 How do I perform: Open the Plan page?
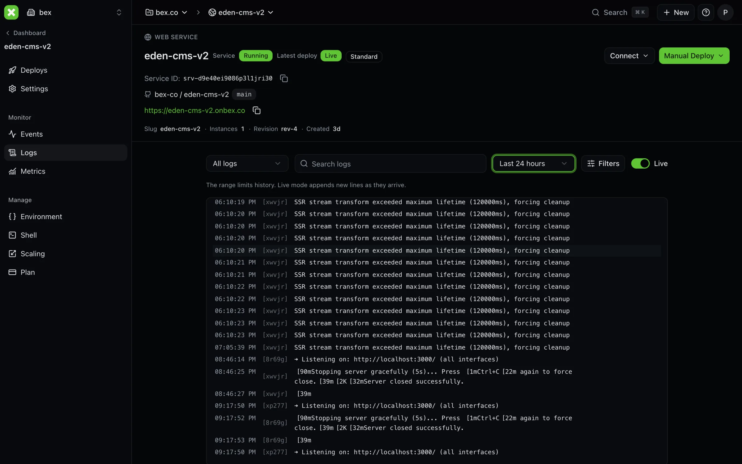(x=66, y=272)
